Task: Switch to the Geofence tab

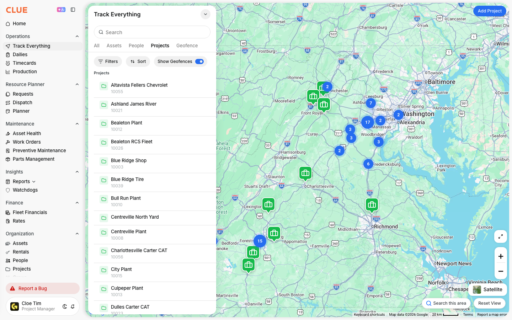Action: click(187, 46)
